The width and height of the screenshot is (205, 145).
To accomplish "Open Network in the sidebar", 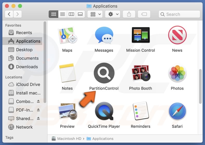I will (22, 127).
